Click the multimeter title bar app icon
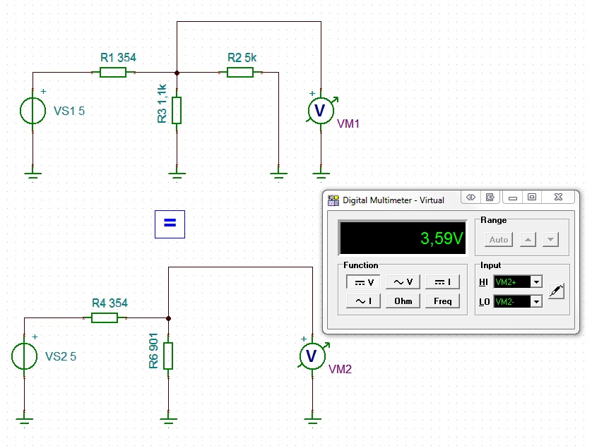This screenshot has width=592, height=448. pos(333,200)
